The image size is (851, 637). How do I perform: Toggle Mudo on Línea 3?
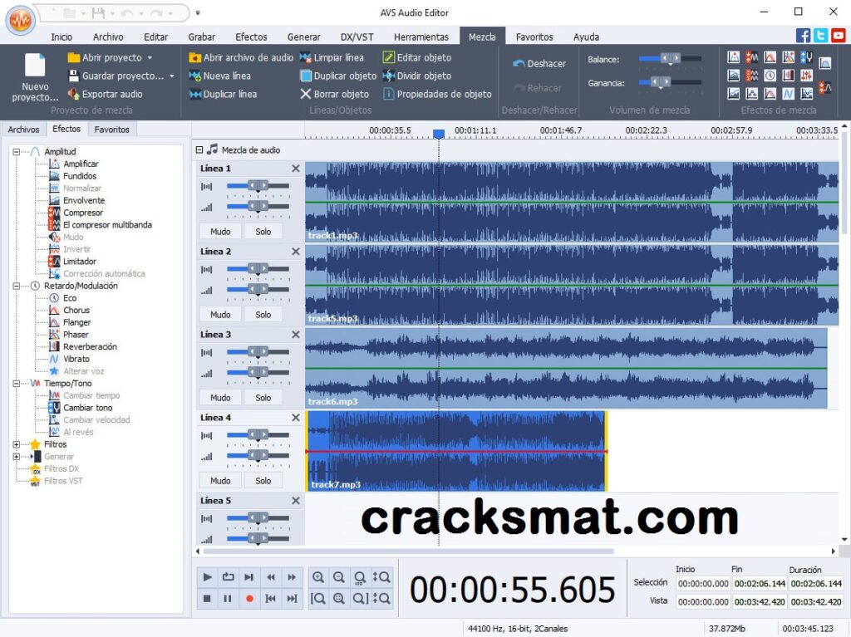coord(220,398)
